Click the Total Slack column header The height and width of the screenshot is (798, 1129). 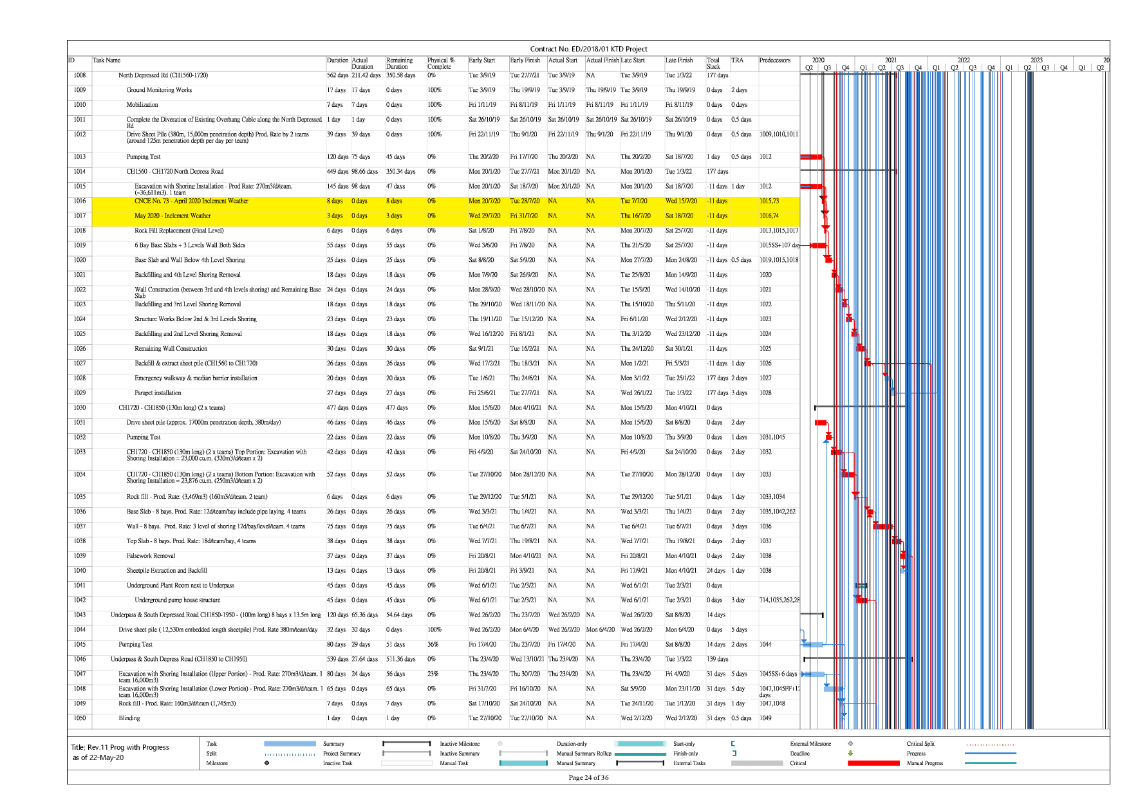713,63
